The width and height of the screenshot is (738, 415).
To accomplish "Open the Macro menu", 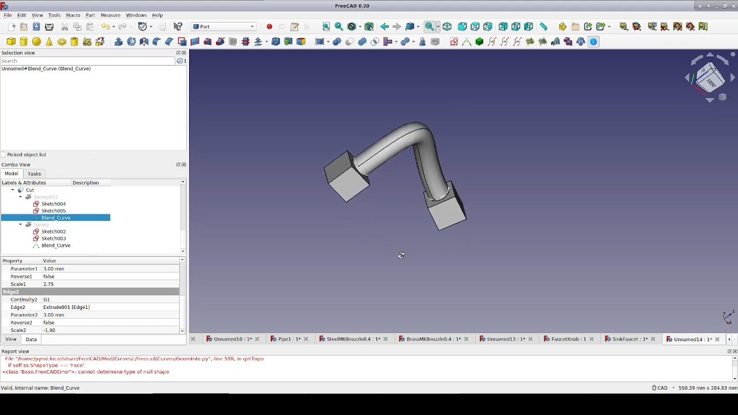I will click(x=73, y=15).
